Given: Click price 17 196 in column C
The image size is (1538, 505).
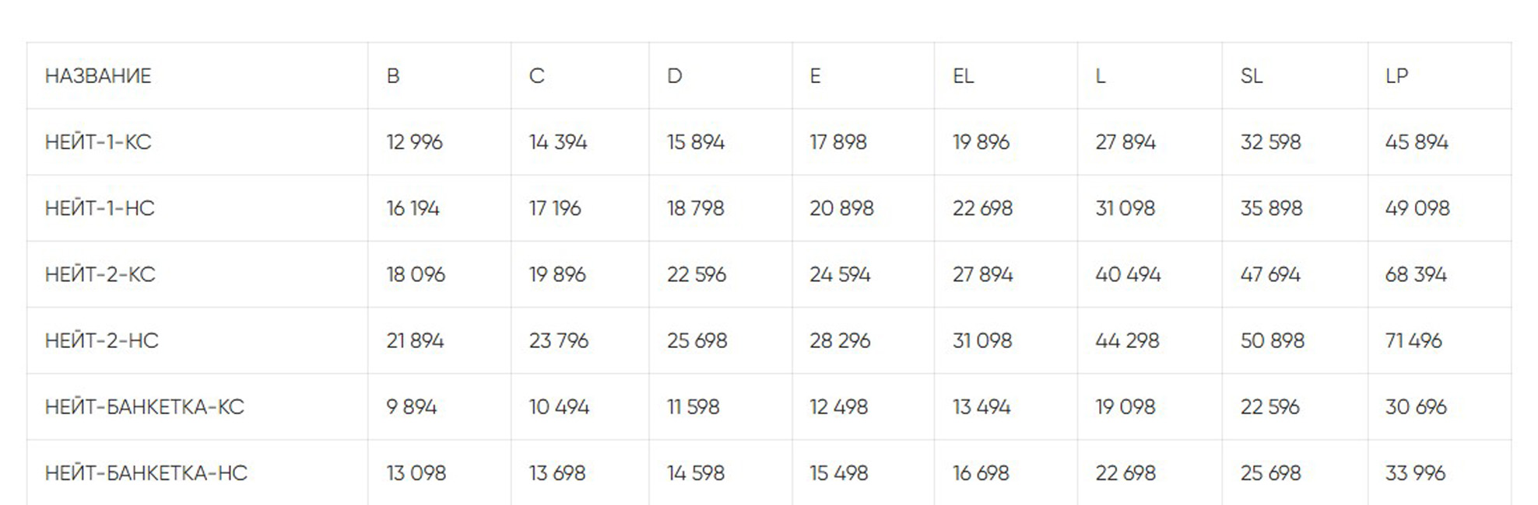Looking at the screenshot, I should [555, 208].
